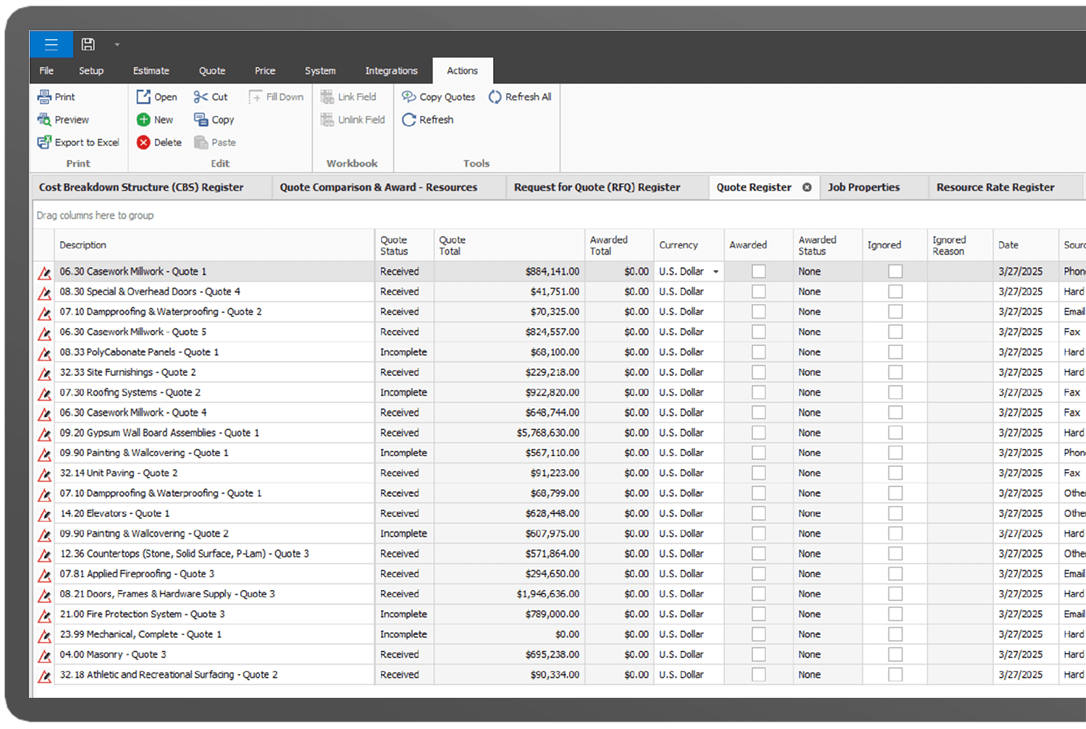1086x729 pixels.
Task: Close the Quote Register tab
Action: (807, 187)
